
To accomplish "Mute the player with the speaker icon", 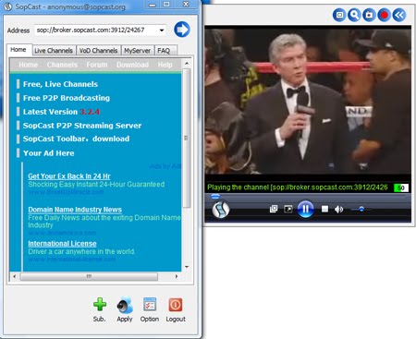I will (x=339, y=210).
